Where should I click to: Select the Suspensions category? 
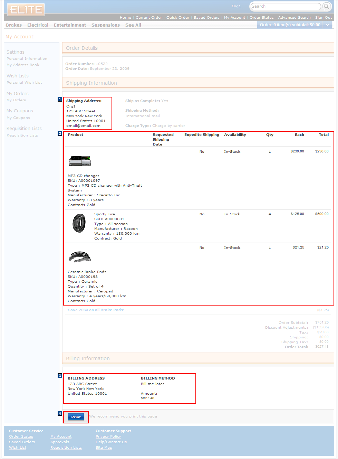click(105, 25)
